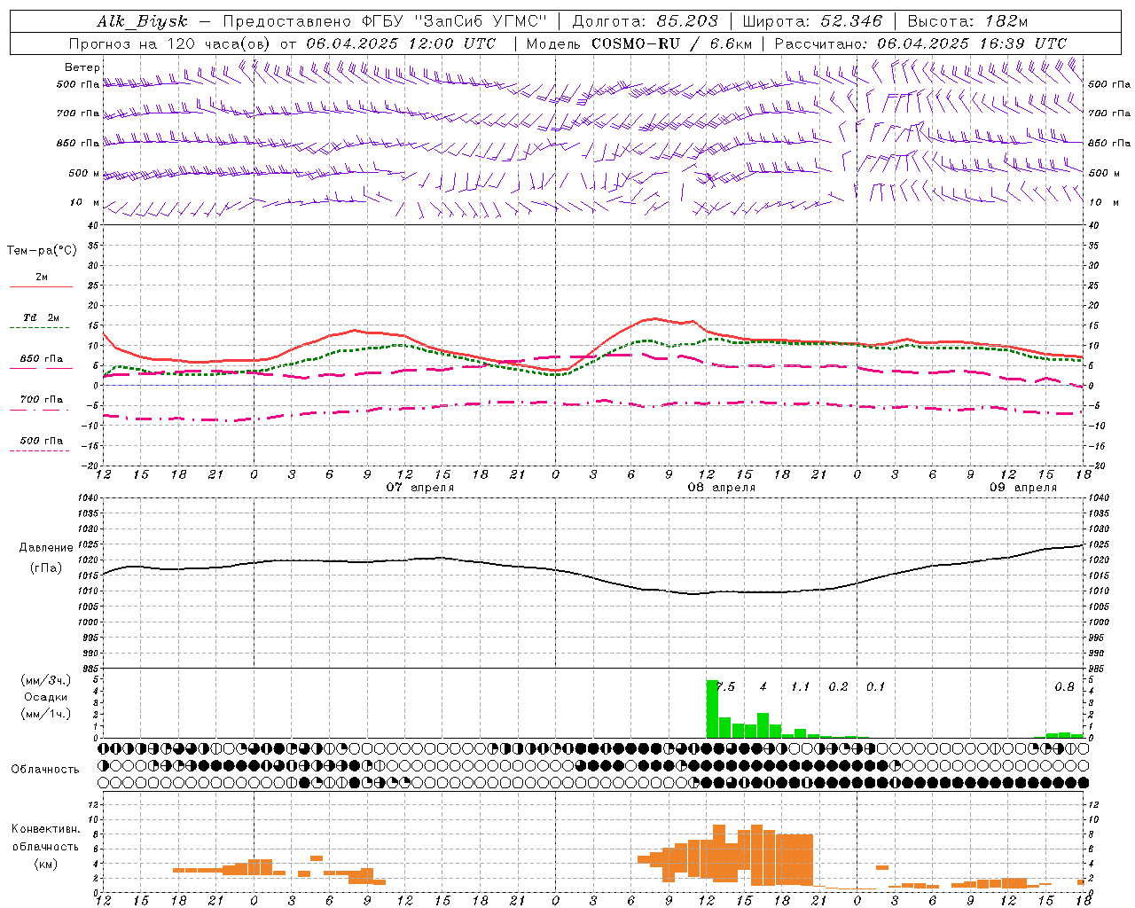The height and width of the screenshot is (908, 1135).
Task: Click the 500 гПа temperature legend entry
Action: click(x=41, y=441)
